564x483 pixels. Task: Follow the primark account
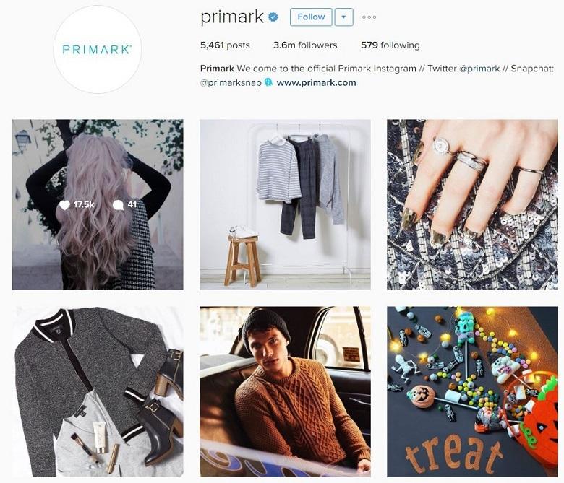point(311,17)
